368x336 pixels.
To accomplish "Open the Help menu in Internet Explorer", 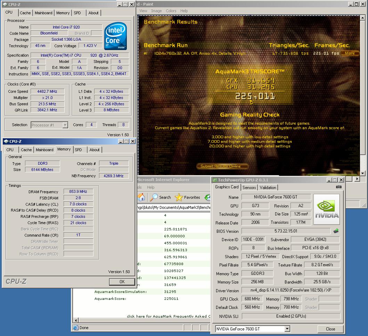I will click(x=151, y=187).
